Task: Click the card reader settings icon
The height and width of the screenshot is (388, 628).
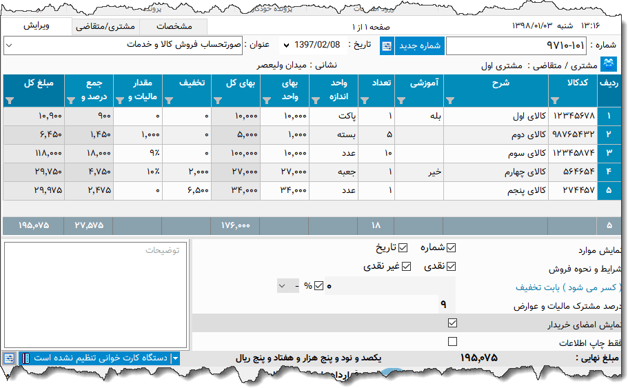Action: (8, 358)
